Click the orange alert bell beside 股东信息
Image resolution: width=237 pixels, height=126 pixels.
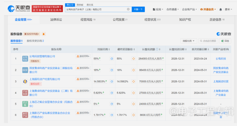tap(43, 34)
